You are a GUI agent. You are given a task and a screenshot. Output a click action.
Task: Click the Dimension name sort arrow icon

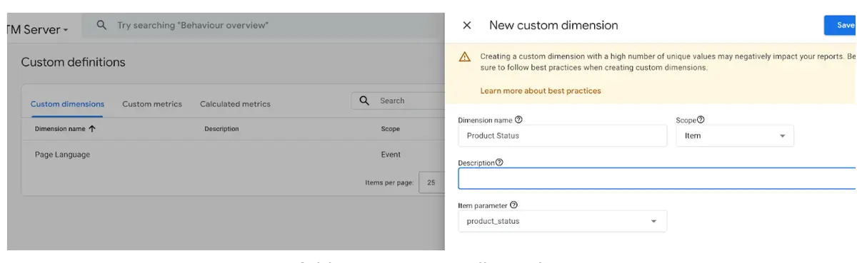tap(92, 129)
